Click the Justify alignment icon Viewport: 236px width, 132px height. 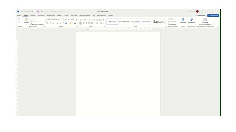click(89, 23)
